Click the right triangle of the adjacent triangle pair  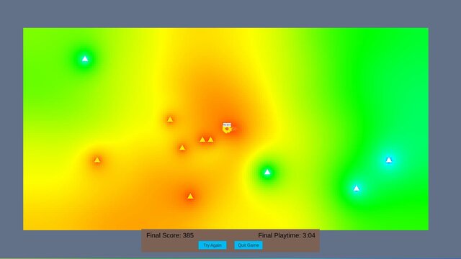coord(210,140)
